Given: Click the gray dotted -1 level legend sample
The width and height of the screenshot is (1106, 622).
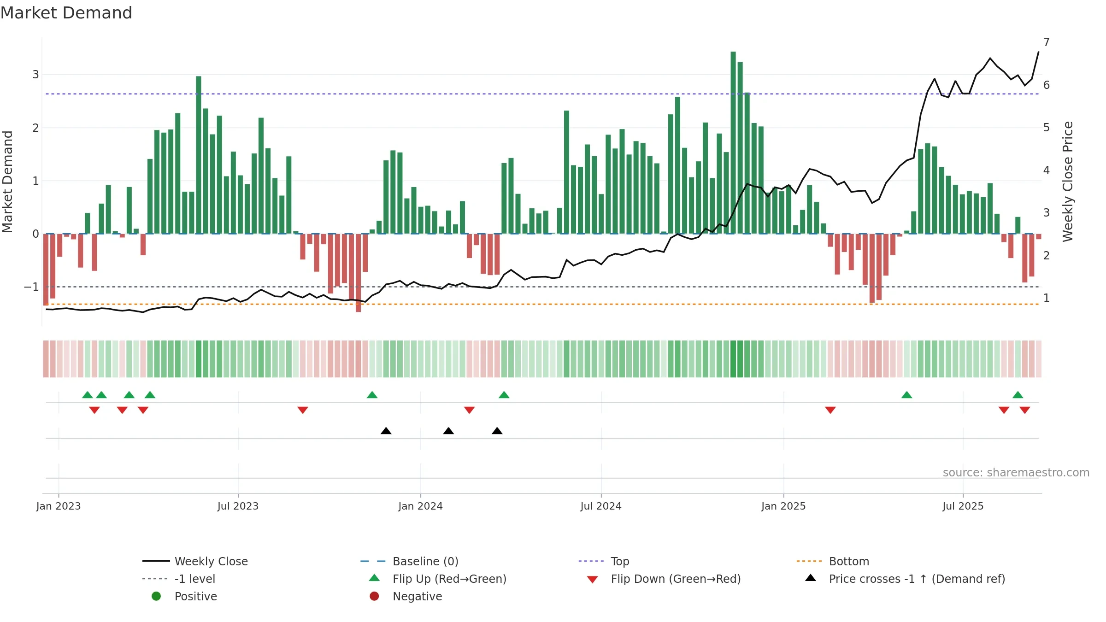Looking at the screenshot, I should pyautogui.click(x=155, y=579).
